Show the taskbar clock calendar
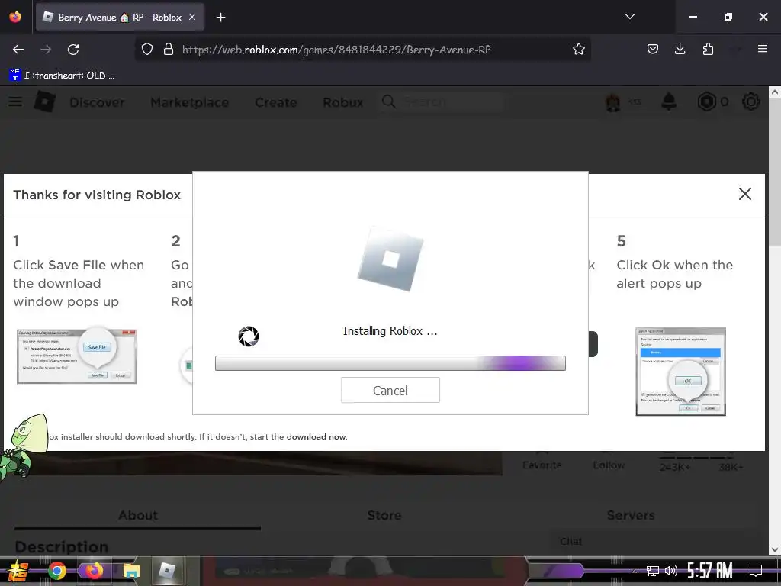Image resolution: width=781 pixels, height=586 pixels. pyautogui.click(x=710, y=571)
